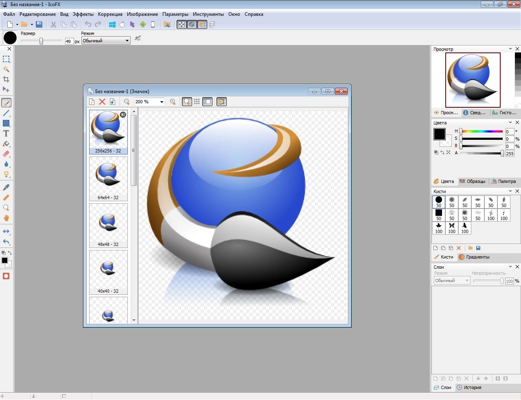Collapse the Кисти panel chevron
Screen dimensions: 521x400
click(x=510, y=191)
